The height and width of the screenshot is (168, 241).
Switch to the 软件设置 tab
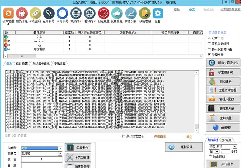point(22,64)
